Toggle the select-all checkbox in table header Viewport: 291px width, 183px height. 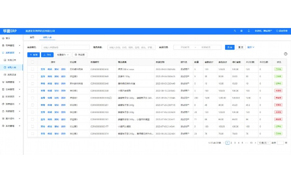coord(33,62)
